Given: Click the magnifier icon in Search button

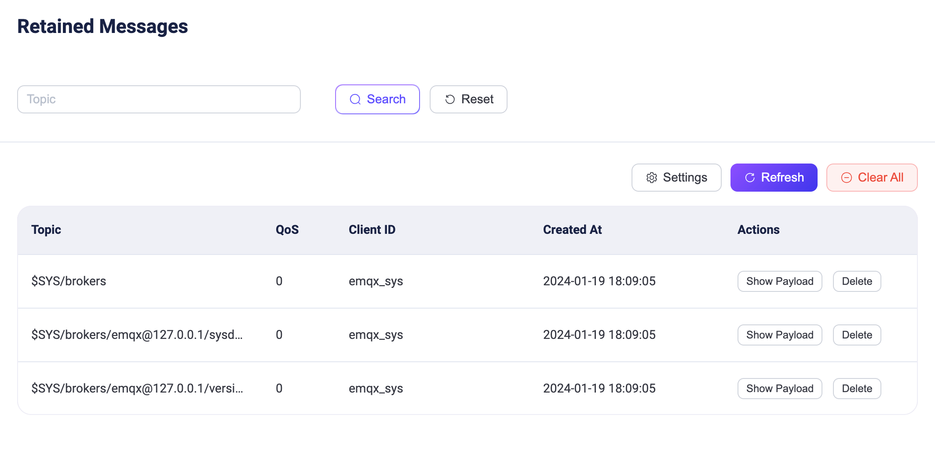Looking at the screenshot, I should 355,99.
